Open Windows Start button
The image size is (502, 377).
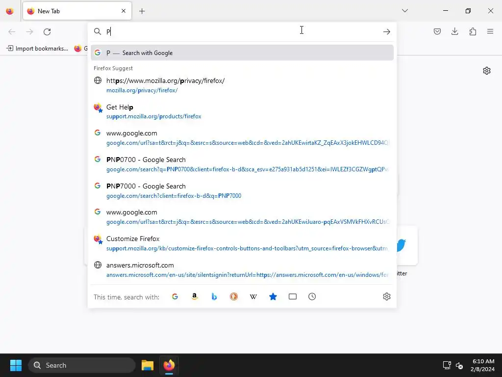click(x=16, y=365)
